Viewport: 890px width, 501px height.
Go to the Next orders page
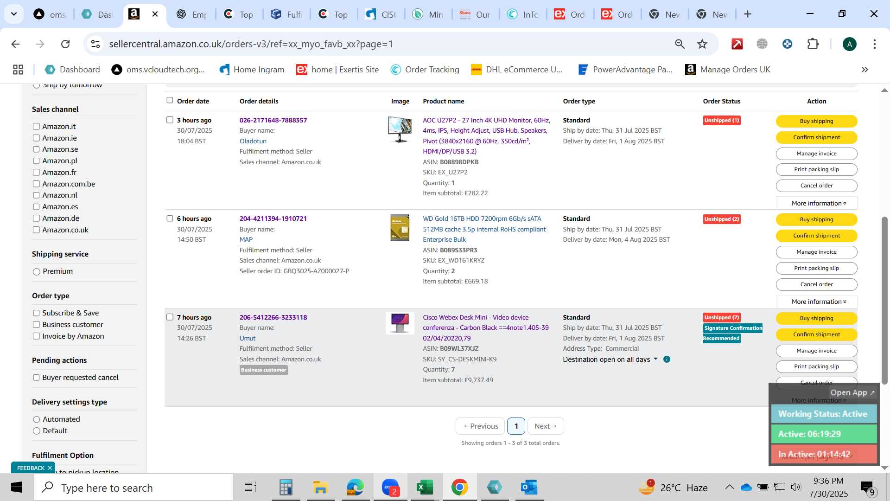point(545,426)
